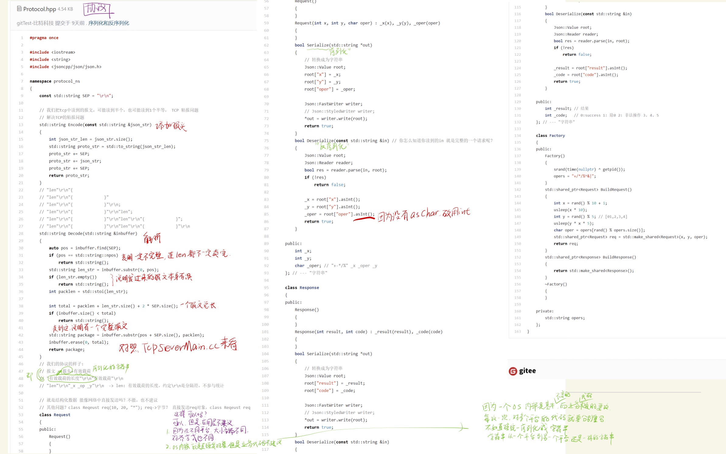Click the red TcpSeverMain.cc handwritten note
Image resolution: width=726 pixels, height=454 pixels.
tap(180, 347)
